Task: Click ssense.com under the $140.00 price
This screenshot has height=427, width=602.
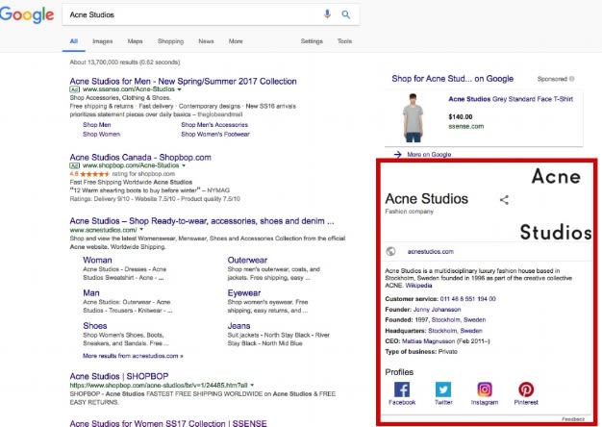Action: click(466, 126)
